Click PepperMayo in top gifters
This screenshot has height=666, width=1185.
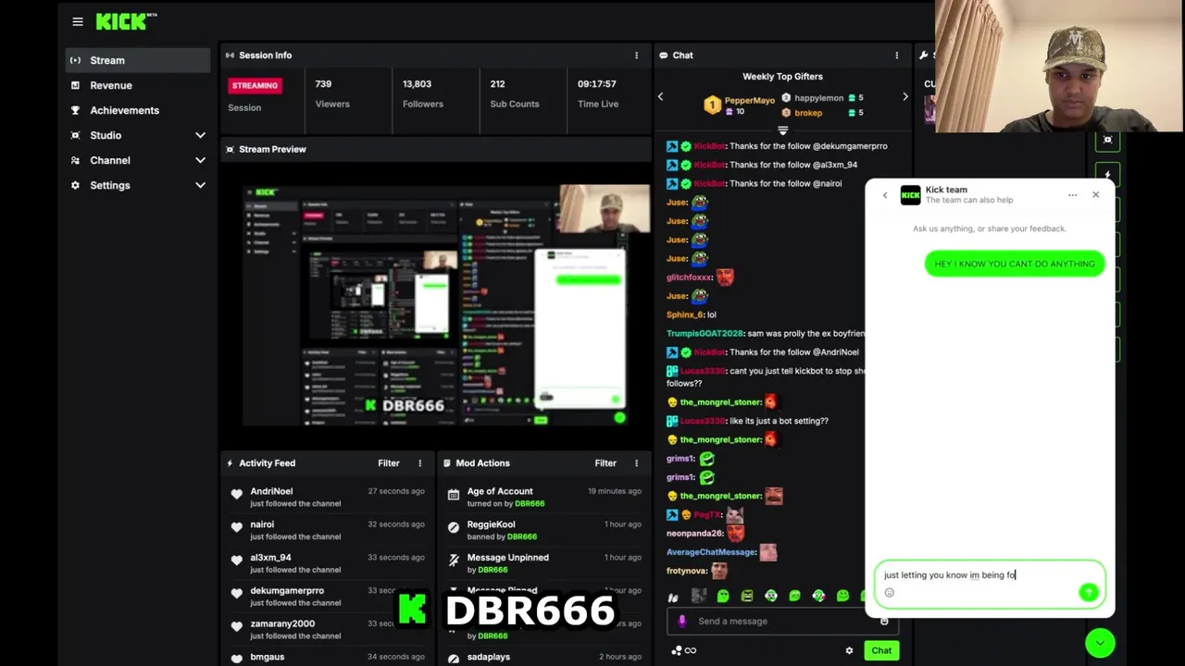pos(750,100)
